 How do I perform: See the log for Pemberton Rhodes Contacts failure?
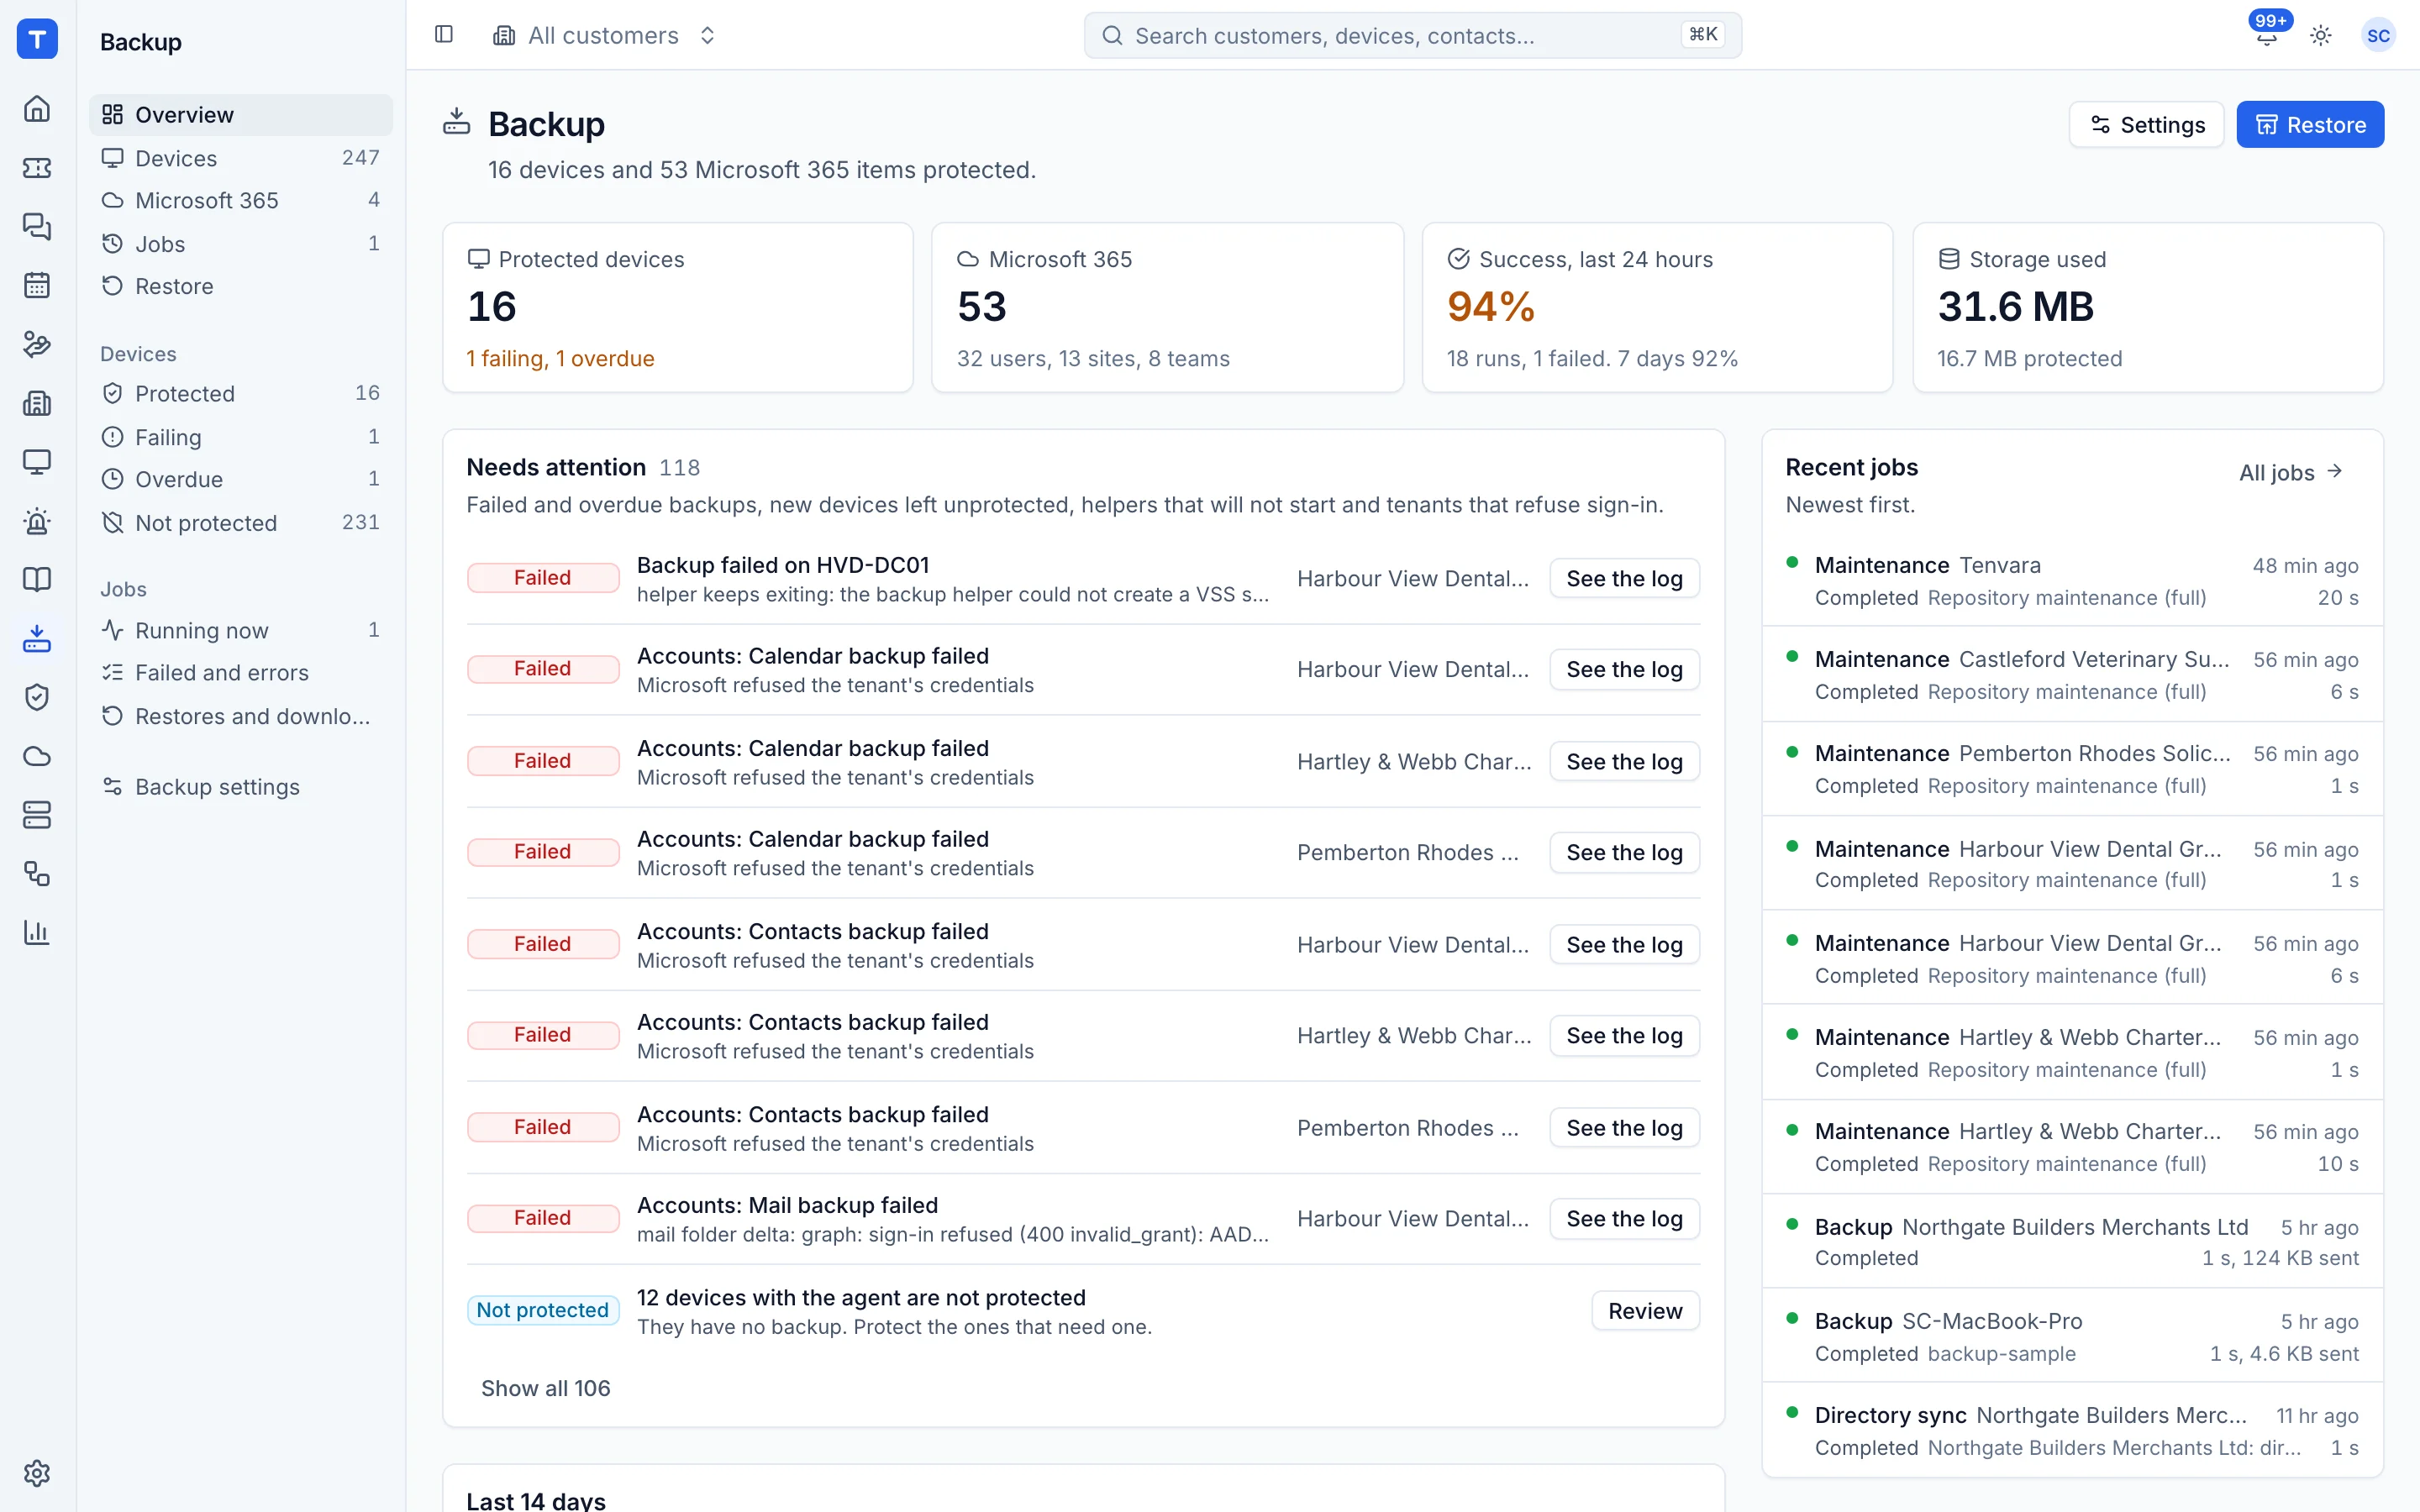1624,1128
